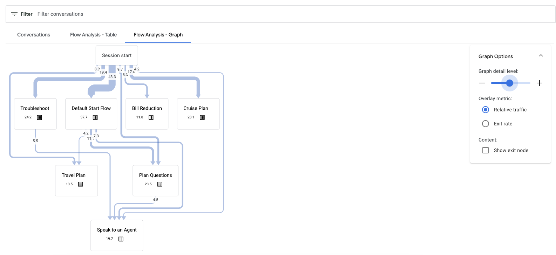Open the Travel Plan node details icon
Image resolution: width=556 pixels, height=255 pixels.
(x=81, y=184)
